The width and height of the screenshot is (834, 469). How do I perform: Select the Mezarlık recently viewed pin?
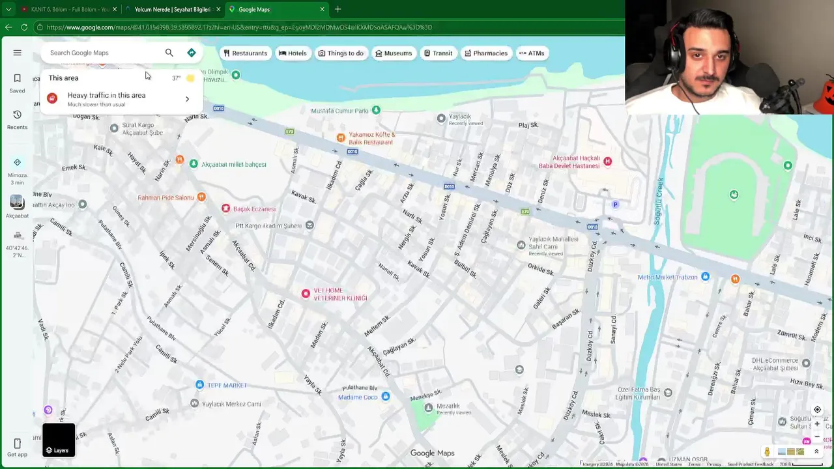(x=428, y=408)
